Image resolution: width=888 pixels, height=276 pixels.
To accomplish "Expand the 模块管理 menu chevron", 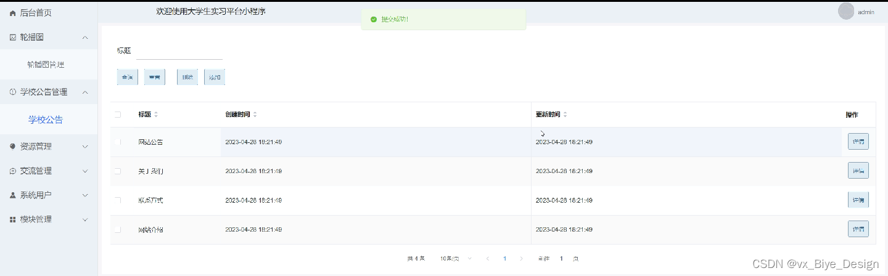I will [x=85, y=219].
